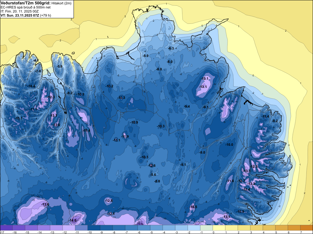Image resolution: width=313 pixels, height=234 pixels.
Task: Click the -12.4 temperature label
Action: [246, 189]
